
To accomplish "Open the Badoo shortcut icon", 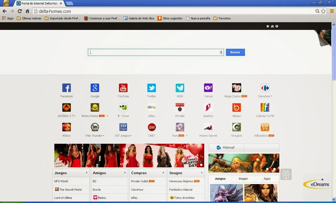I will (237, 107).
